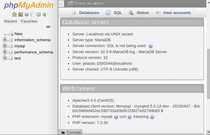Collapse navigation panel with left arrow button
Screen dimensions: 210x135
coord(61,4)
